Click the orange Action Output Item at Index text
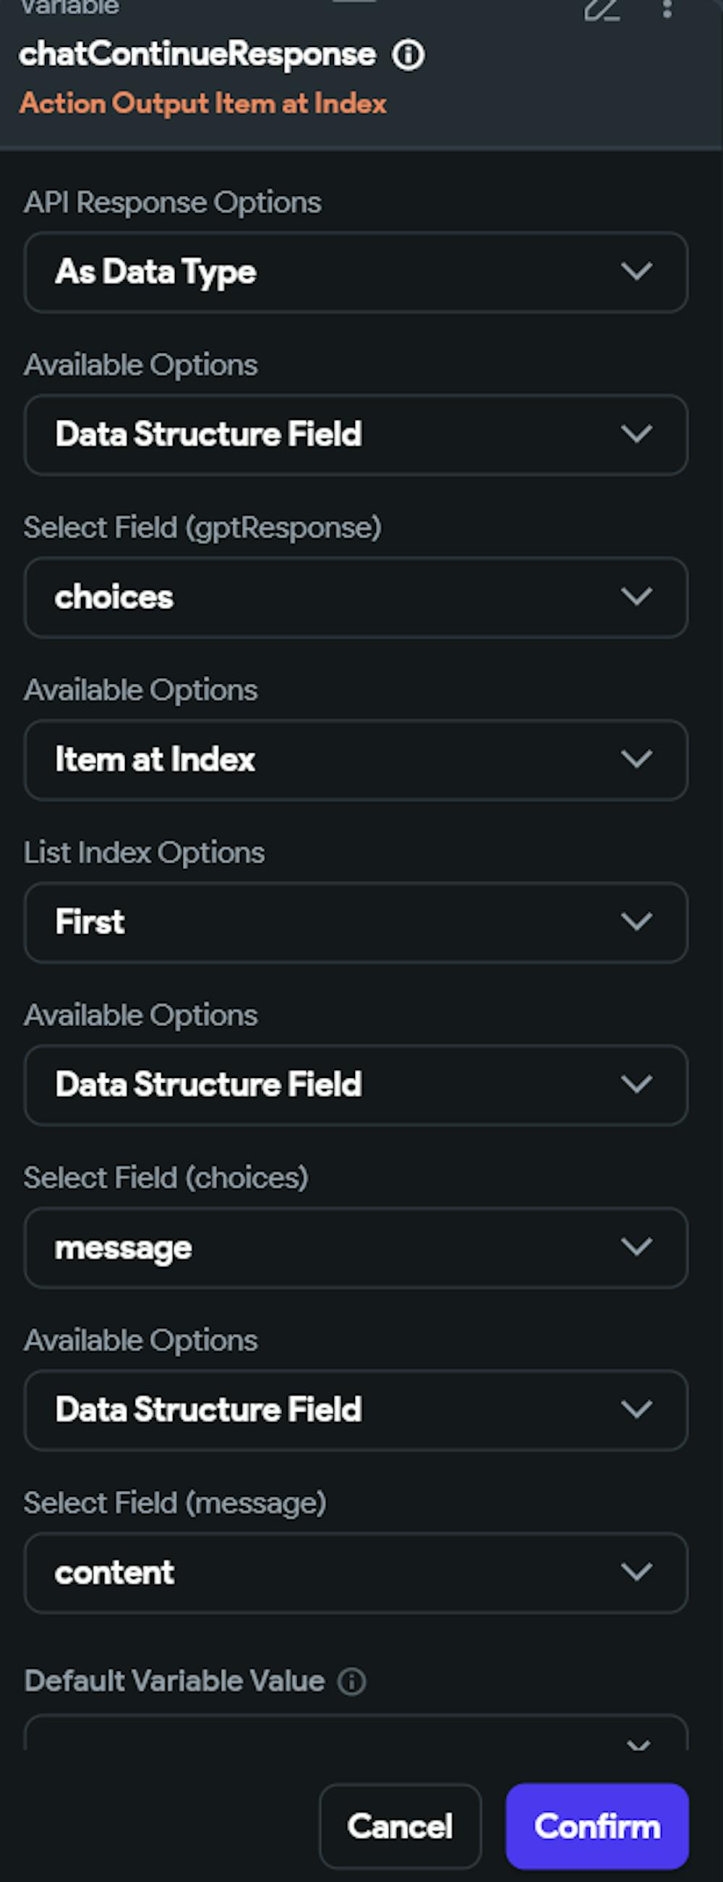723x1882 pixels. pyautogui.click(x=203, y=103)
